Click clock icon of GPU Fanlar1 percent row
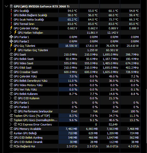 (11, 102)
